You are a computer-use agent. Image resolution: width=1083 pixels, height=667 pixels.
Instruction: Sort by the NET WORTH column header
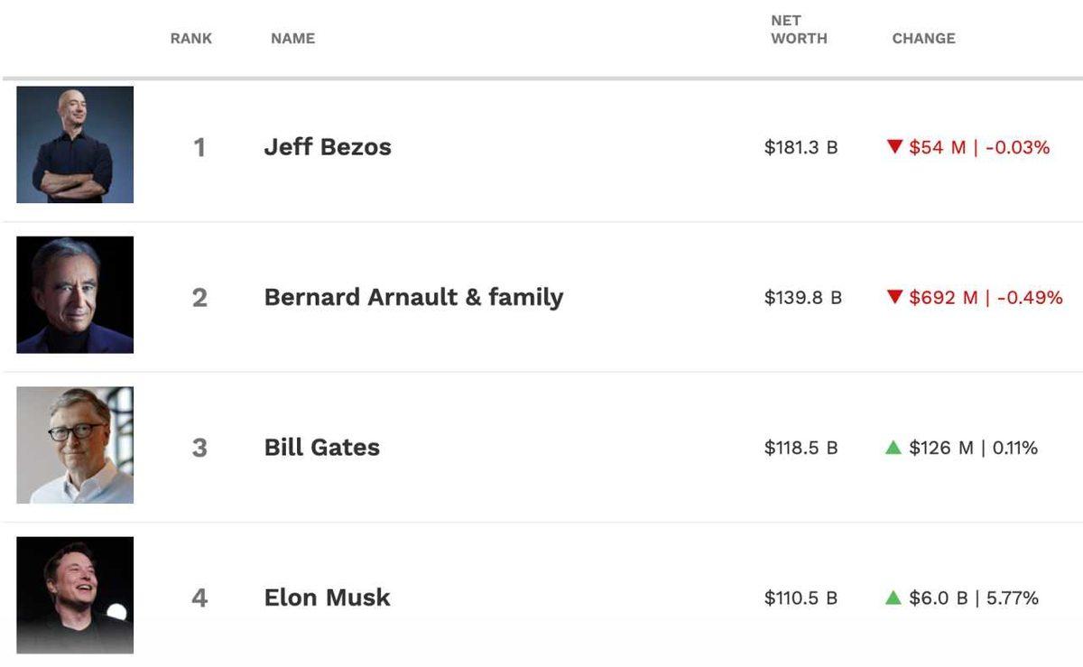798,29
